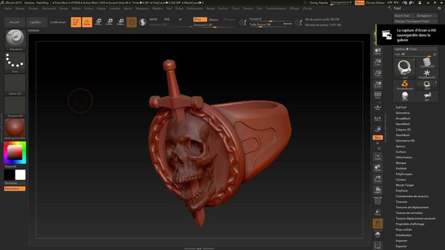Select the Déplacer move gizmo icon
Screen dimensions: 445x250
coord(98,22)
